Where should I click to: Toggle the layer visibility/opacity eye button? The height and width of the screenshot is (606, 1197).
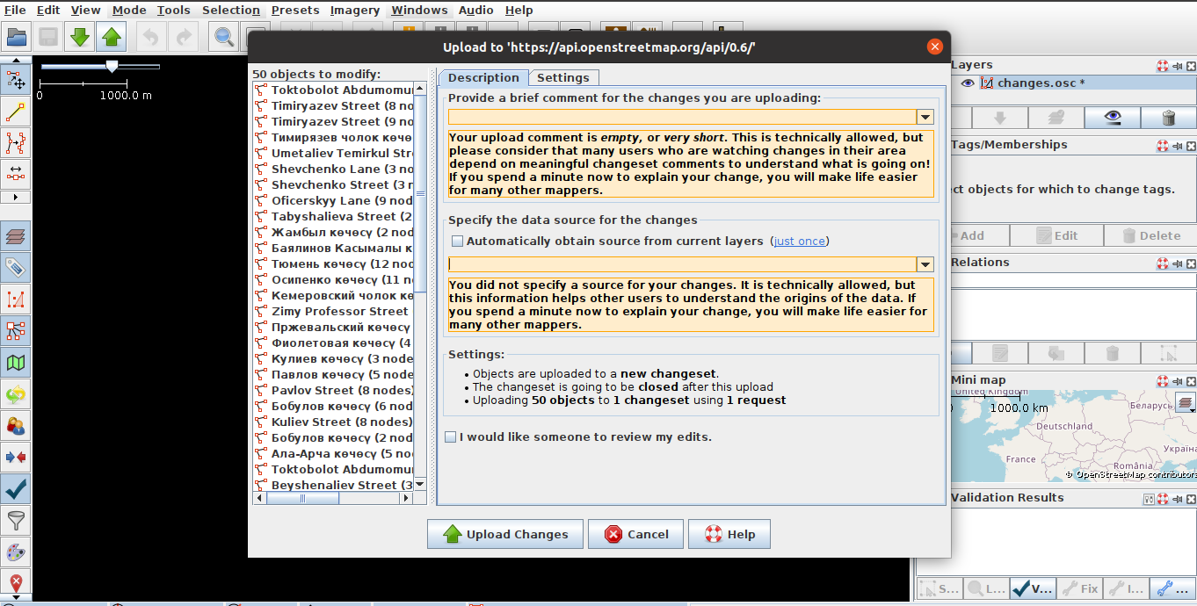tap(1113, 118)
